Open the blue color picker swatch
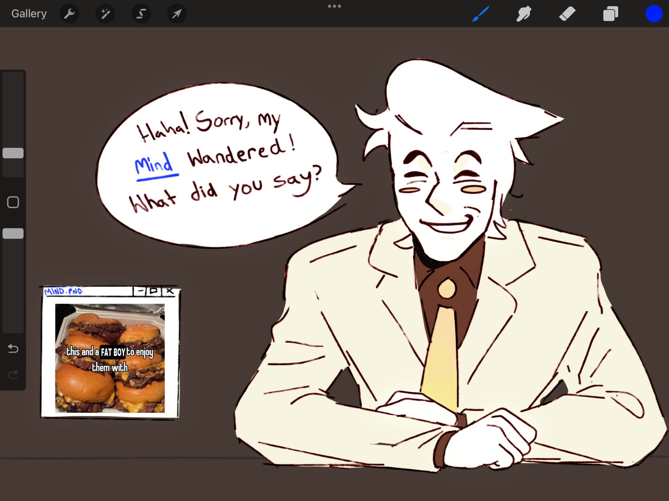 click(654, 14)
